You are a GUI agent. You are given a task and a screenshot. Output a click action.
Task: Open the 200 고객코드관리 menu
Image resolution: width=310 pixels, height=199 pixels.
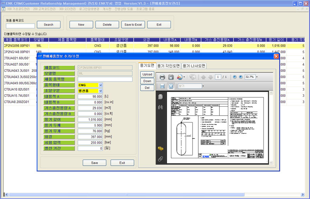[x=44, y=9]
